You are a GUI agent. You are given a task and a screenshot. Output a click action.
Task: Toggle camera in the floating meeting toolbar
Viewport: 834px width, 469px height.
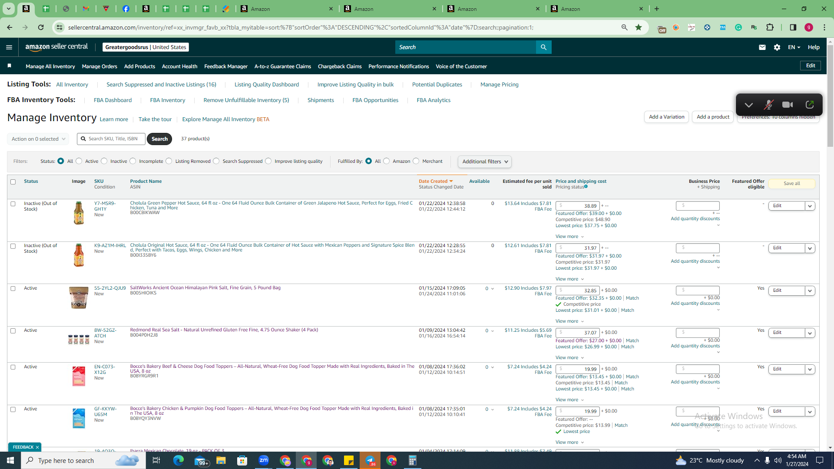(788, 105)
